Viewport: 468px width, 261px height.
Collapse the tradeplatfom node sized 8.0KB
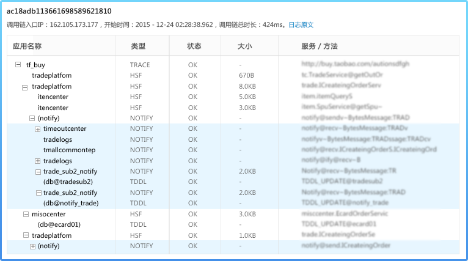pos(26,87)
